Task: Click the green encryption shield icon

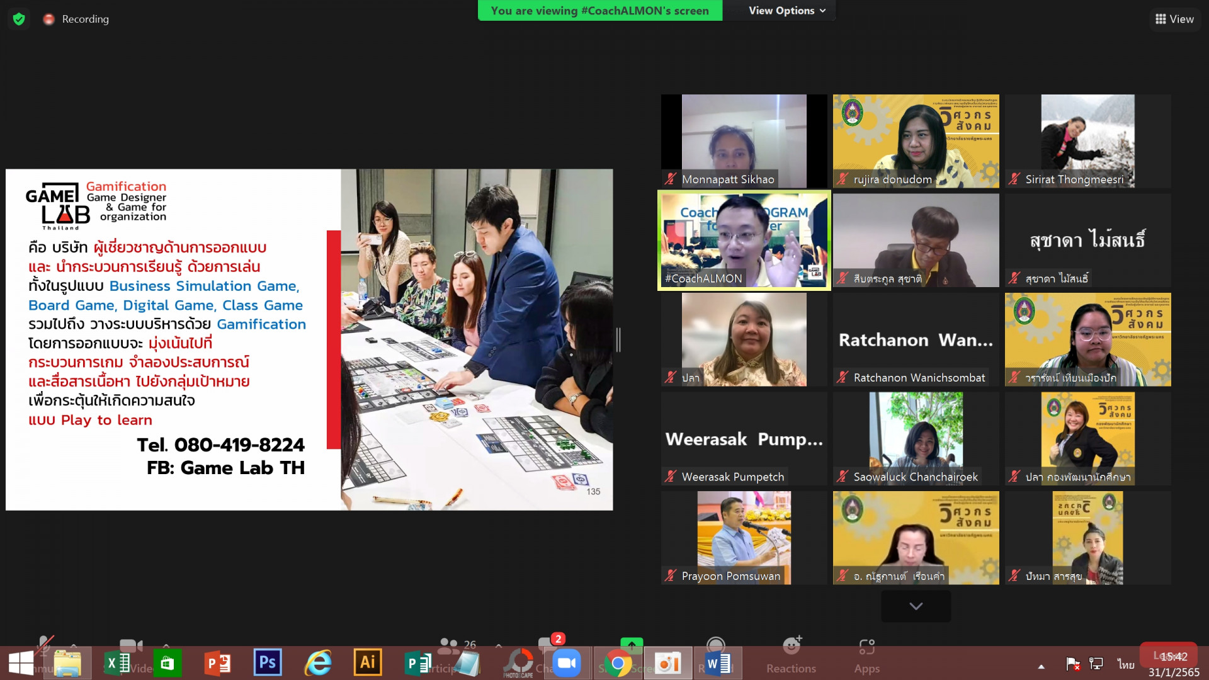Action: (19, 19)
